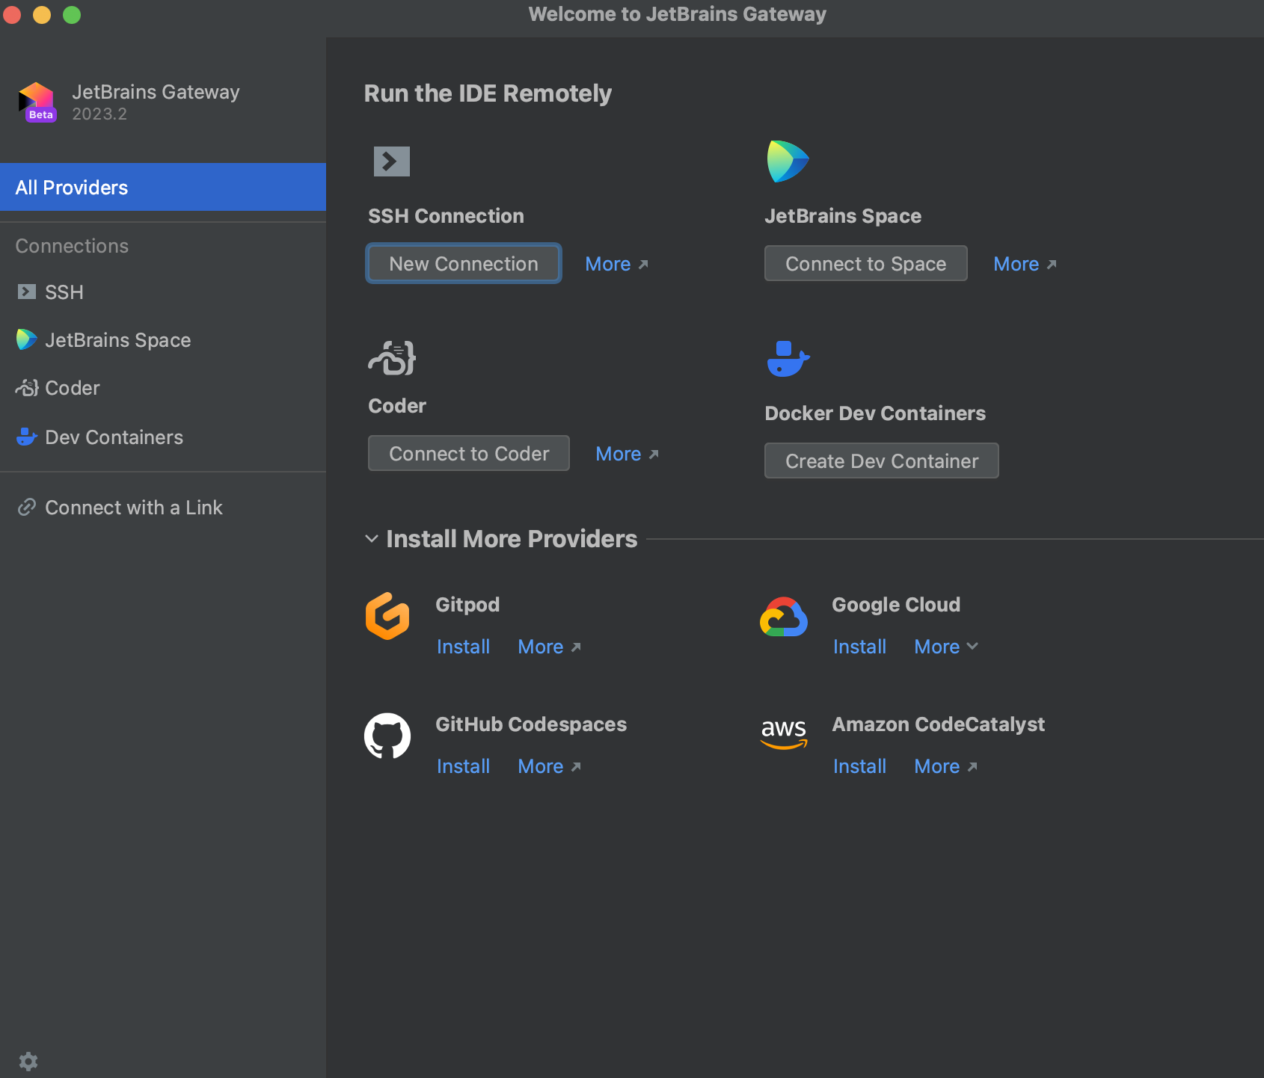Click the Docker whale icon in main panel

coord(788,359)
